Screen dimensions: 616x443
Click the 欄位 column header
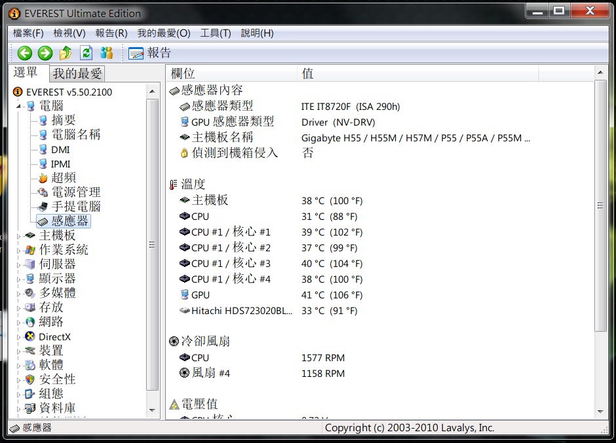tap(232, 73)
